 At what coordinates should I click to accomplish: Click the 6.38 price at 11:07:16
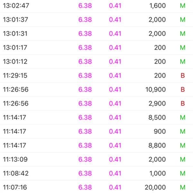point(85,187)
